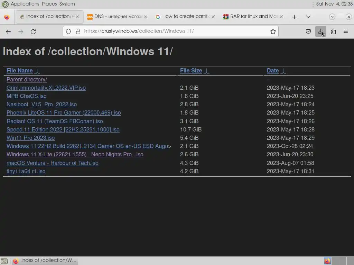
Task: Close the RAR for linux tab
Action: [x=281, y=17]
